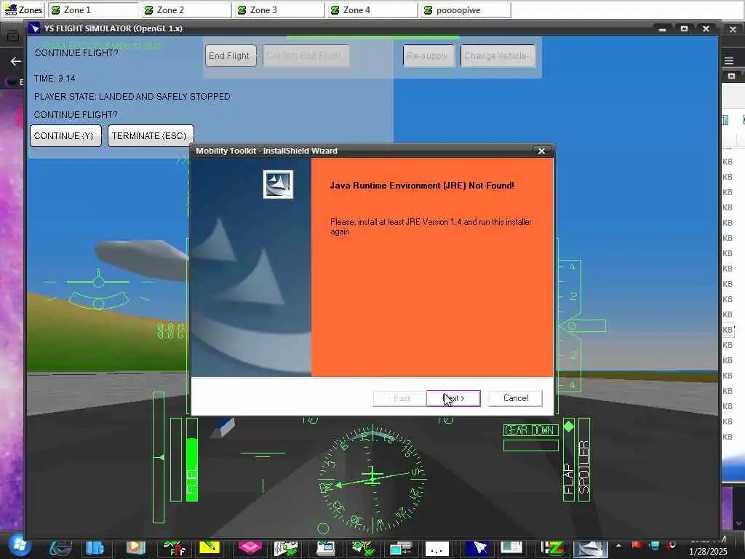Click the Confirm End Flight button
Image resolution: width=745 pixels, height=559 pixels.
(x=306, y=55)
